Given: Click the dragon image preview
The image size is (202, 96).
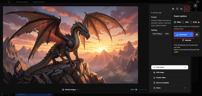Looking at the screenshot, I should (70, 45).
